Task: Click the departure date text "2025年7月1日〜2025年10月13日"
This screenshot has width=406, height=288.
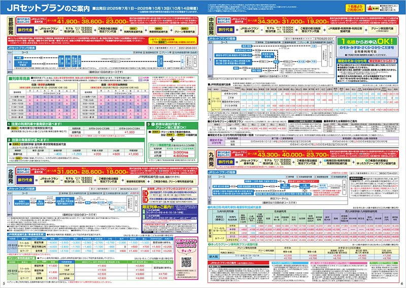Action: tap(138, 8)
